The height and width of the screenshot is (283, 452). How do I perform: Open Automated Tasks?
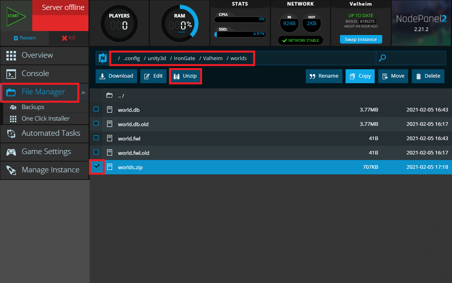pos(44,133)
